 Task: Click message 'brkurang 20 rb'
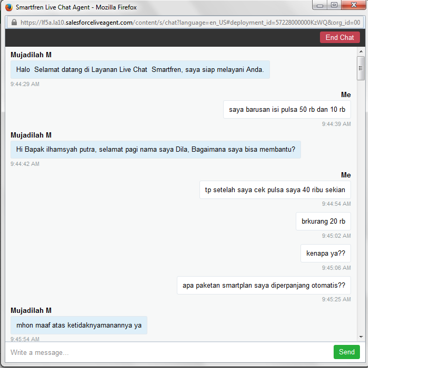click(323, 222)
